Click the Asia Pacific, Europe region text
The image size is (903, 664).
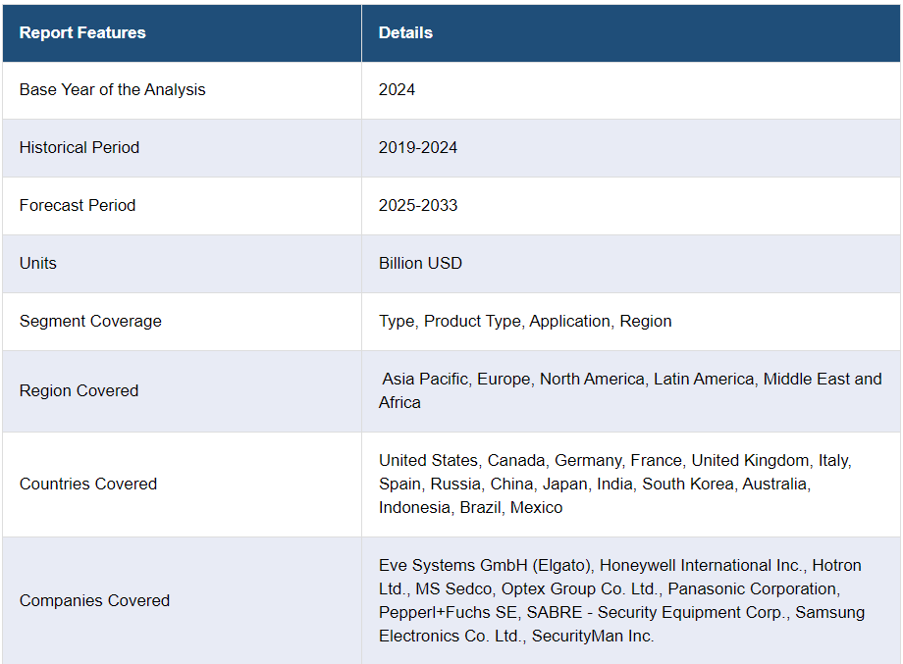[x=456, y=380]
